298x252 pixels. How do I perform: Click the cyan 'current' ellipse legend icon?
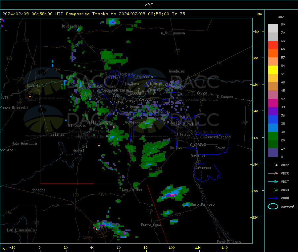click(273, 206)
